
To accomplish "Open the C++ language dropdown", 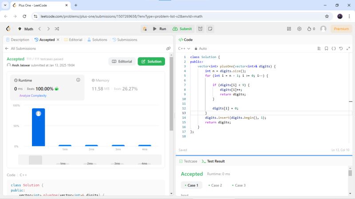I will 184,48.
